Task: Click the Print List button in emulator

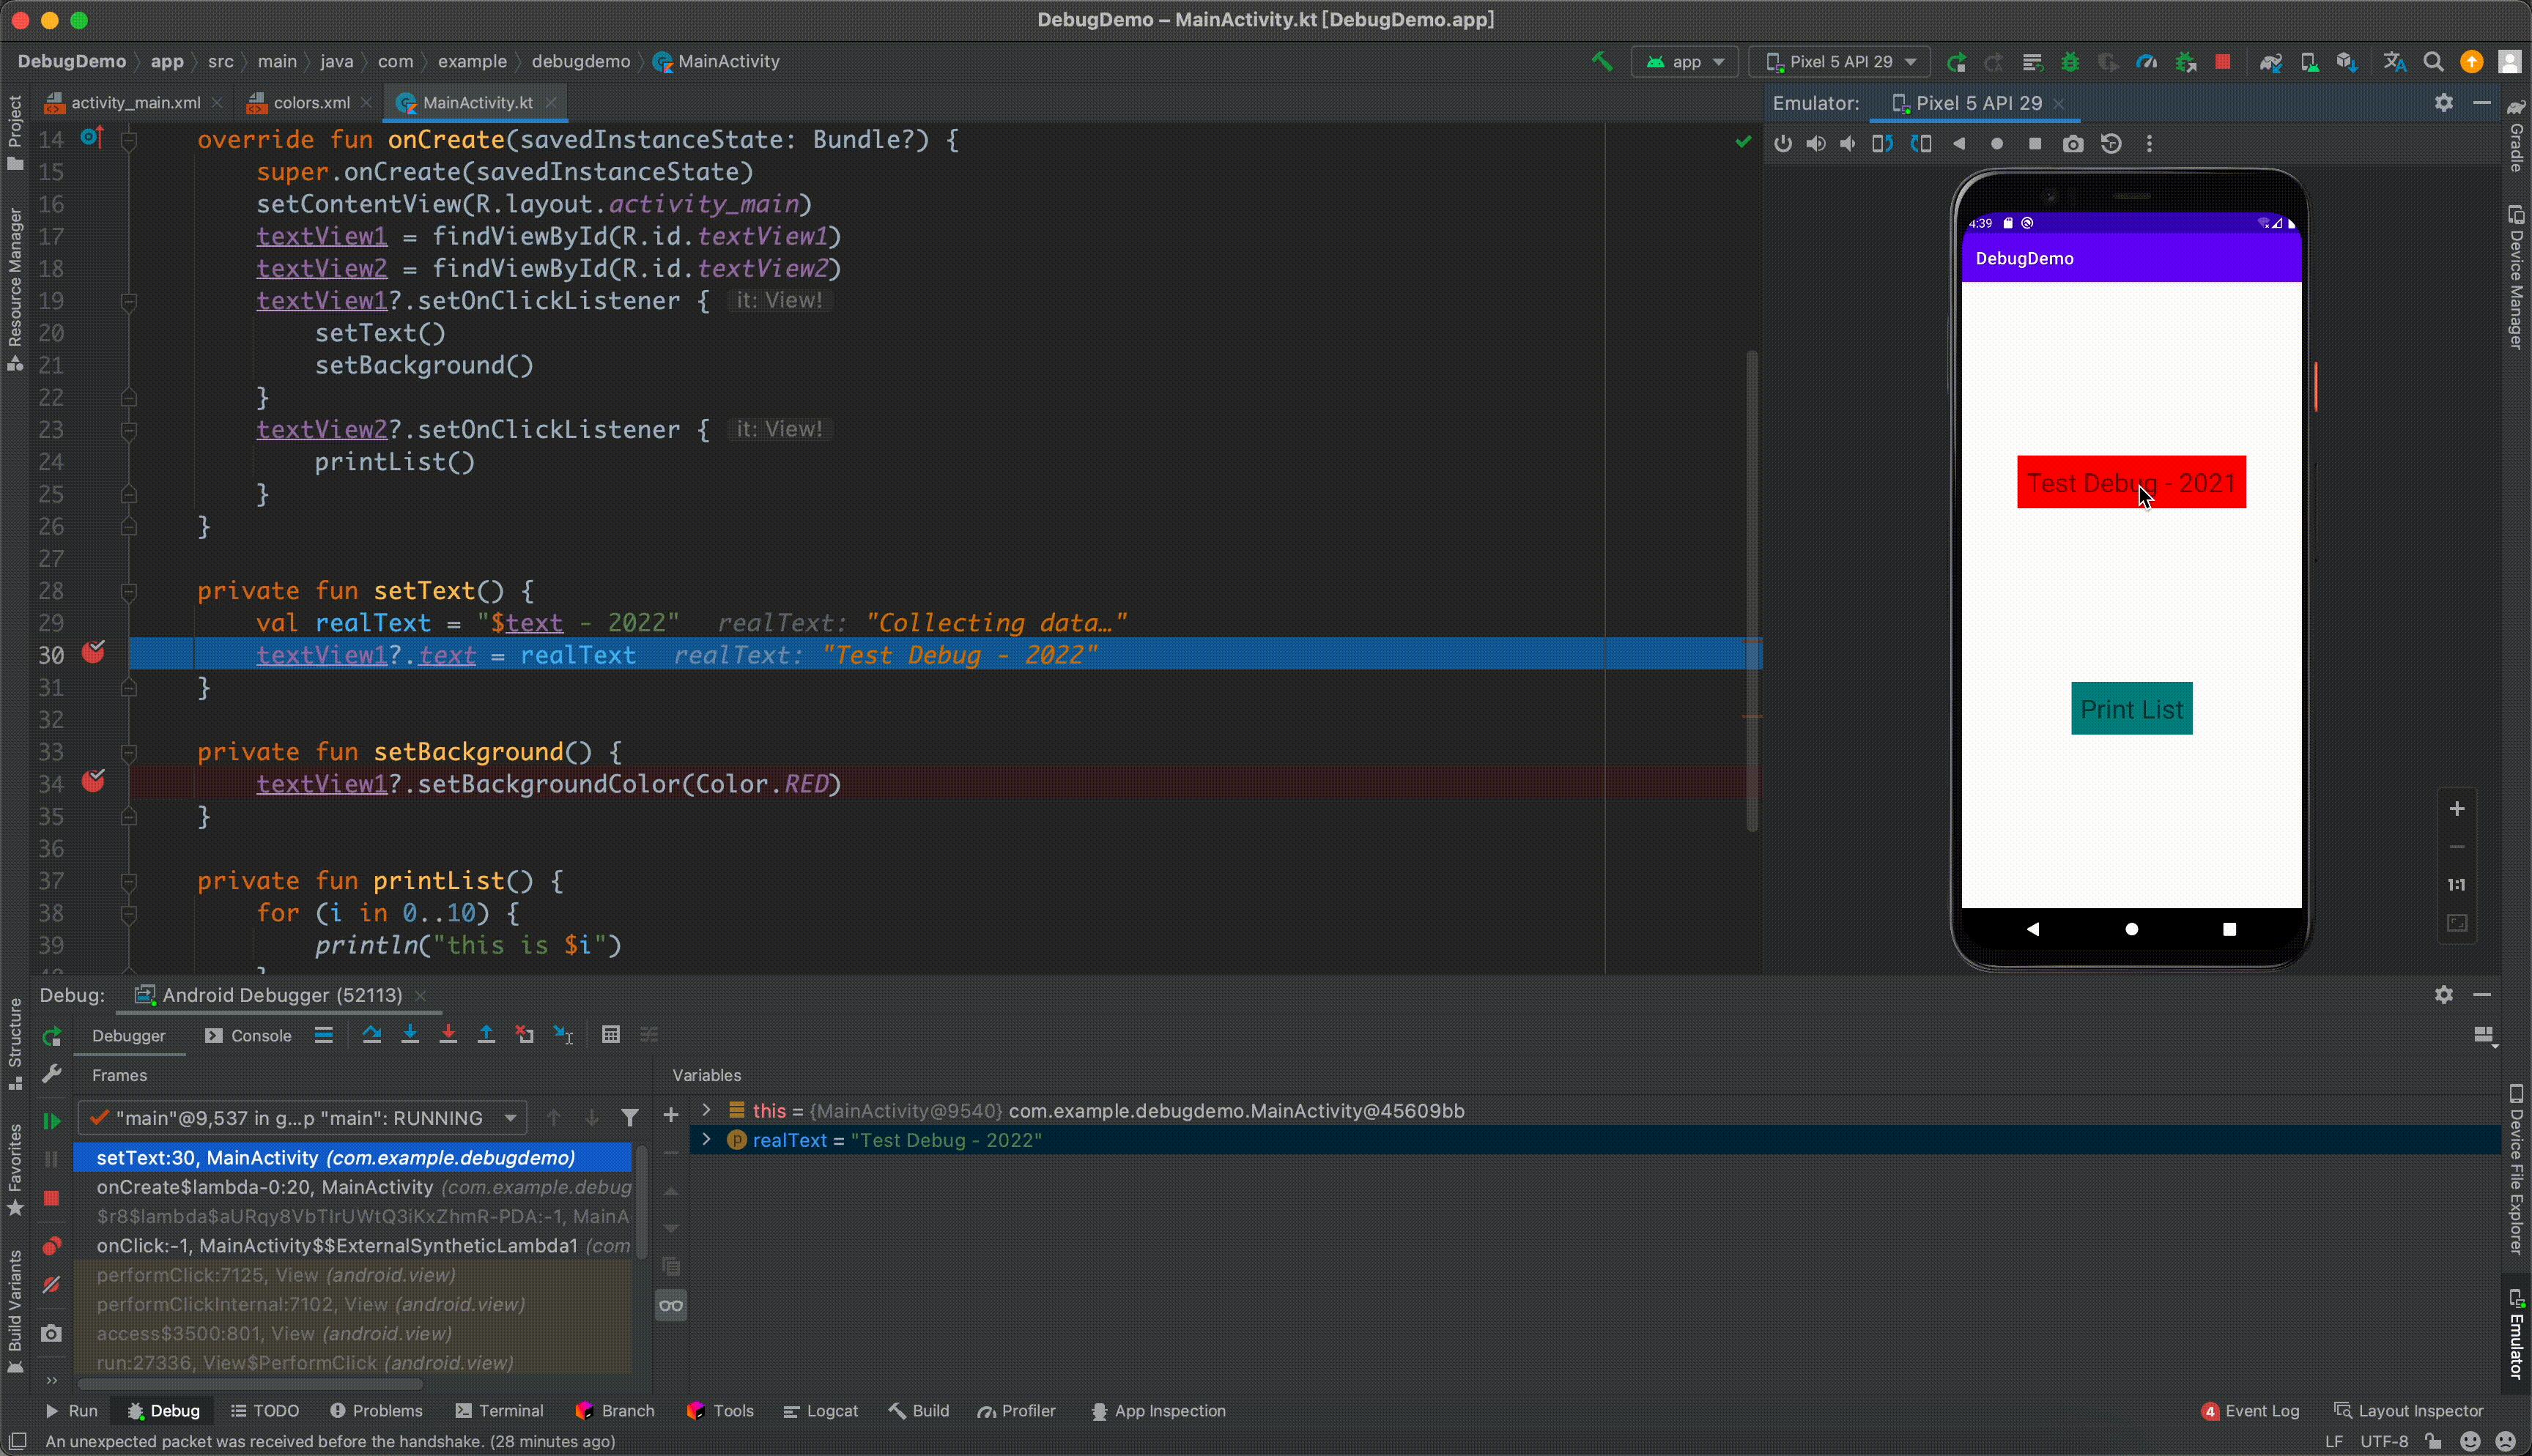Action: 2131,709
